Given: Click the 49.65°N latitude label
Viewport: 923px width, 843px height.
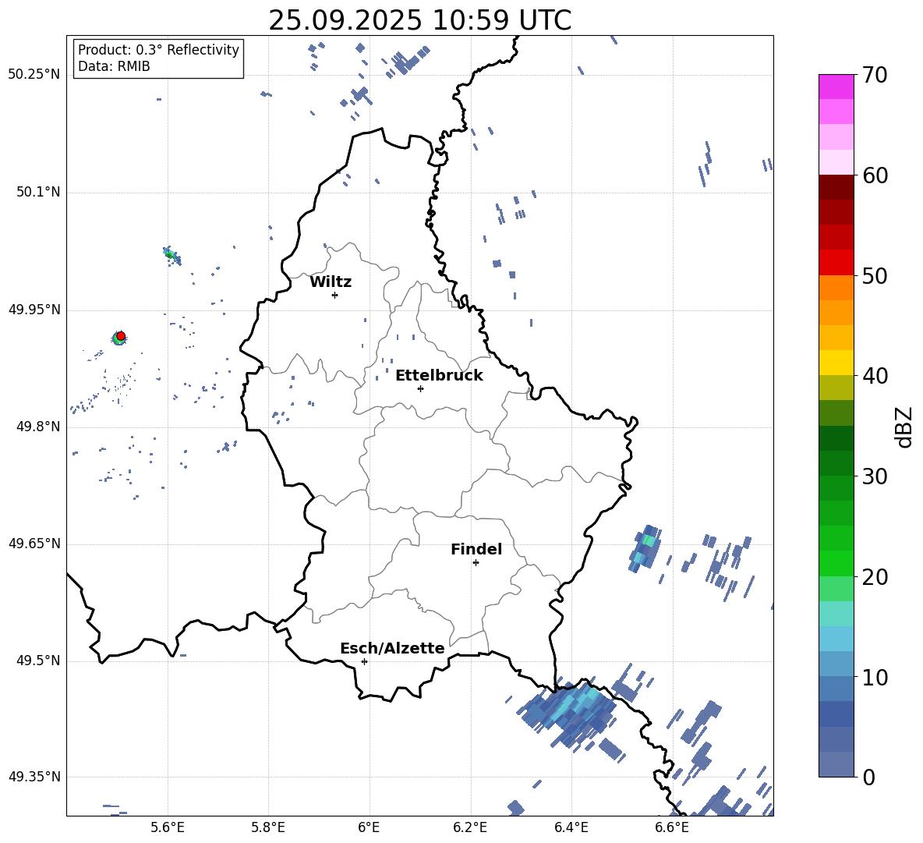Looking at the screenshot, I should pyautogui.click(x=34, y=544).
